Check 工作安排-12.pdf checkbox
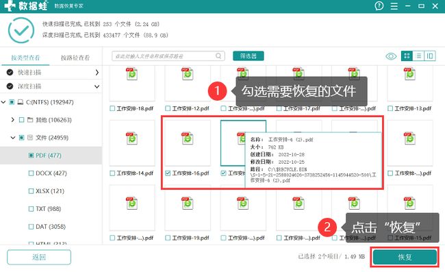The width and height of the screenshot is (445, 272). click(168, 108)
